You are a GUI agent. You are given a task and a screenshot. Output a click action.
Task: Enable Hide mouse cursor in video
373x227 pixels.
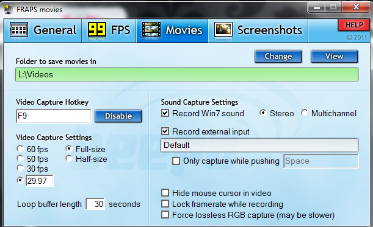pos(165,192)
